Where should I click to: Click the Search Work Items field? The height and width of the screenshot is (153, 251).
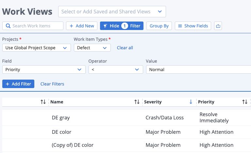(36, 26)
